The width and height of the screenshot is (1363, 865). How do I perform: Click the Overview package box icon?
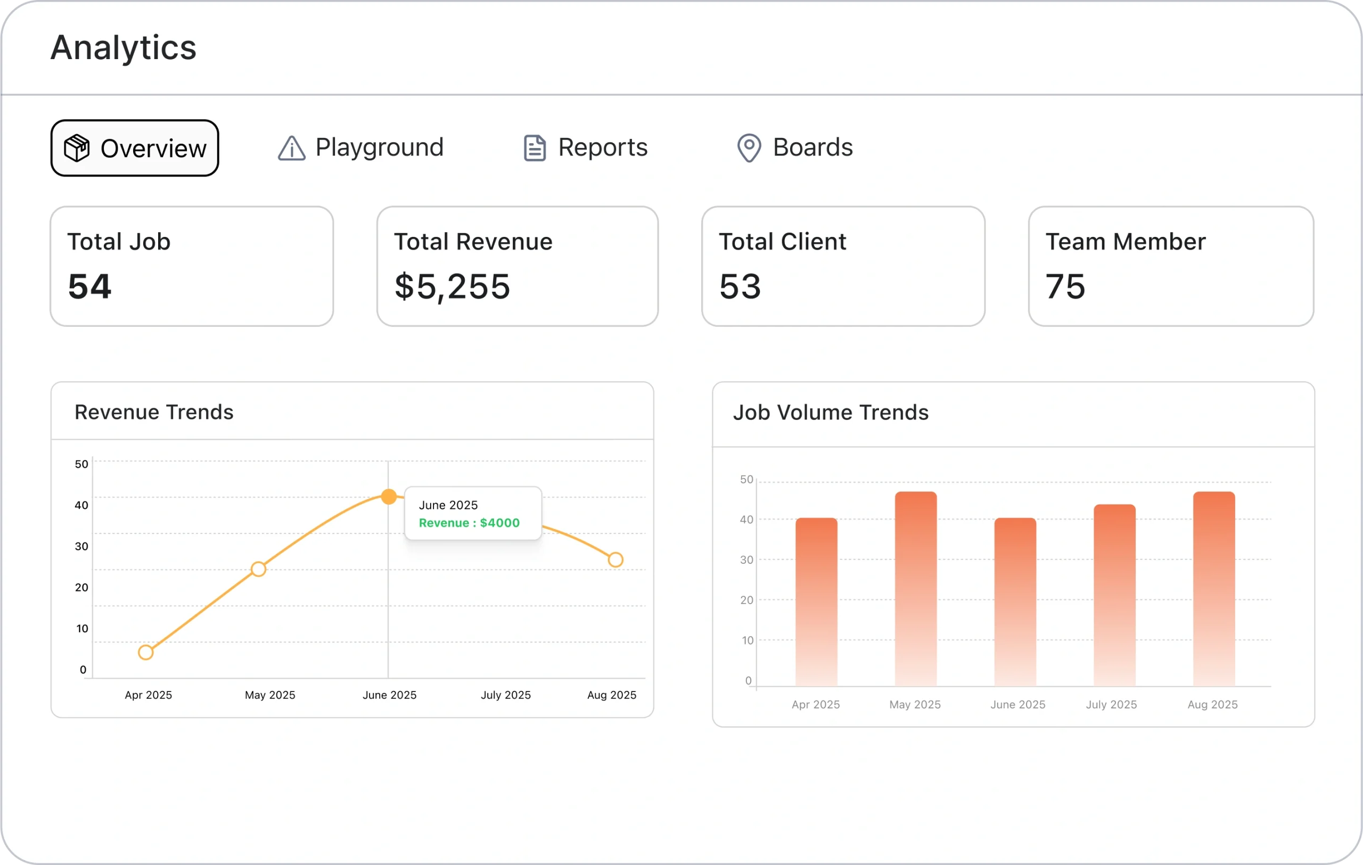(77, 148)
